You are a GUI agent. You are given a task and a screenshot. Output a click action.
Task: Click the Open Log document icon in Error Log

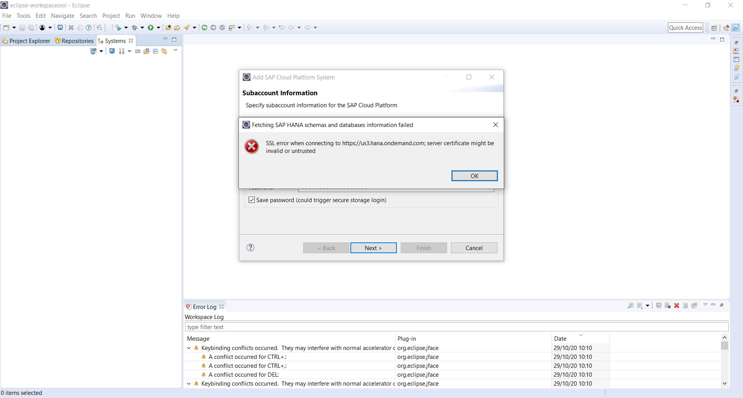[685, 305]
